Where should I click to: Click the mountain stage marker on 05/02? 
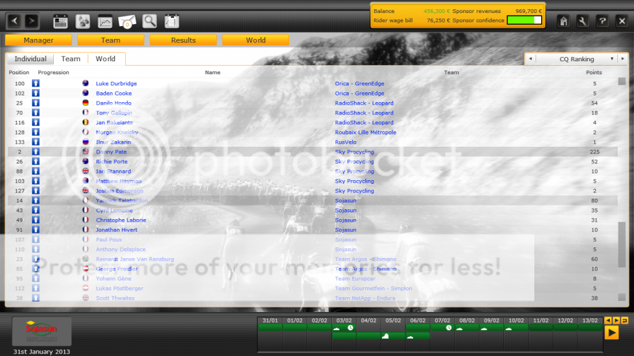(x=385, y=336)
